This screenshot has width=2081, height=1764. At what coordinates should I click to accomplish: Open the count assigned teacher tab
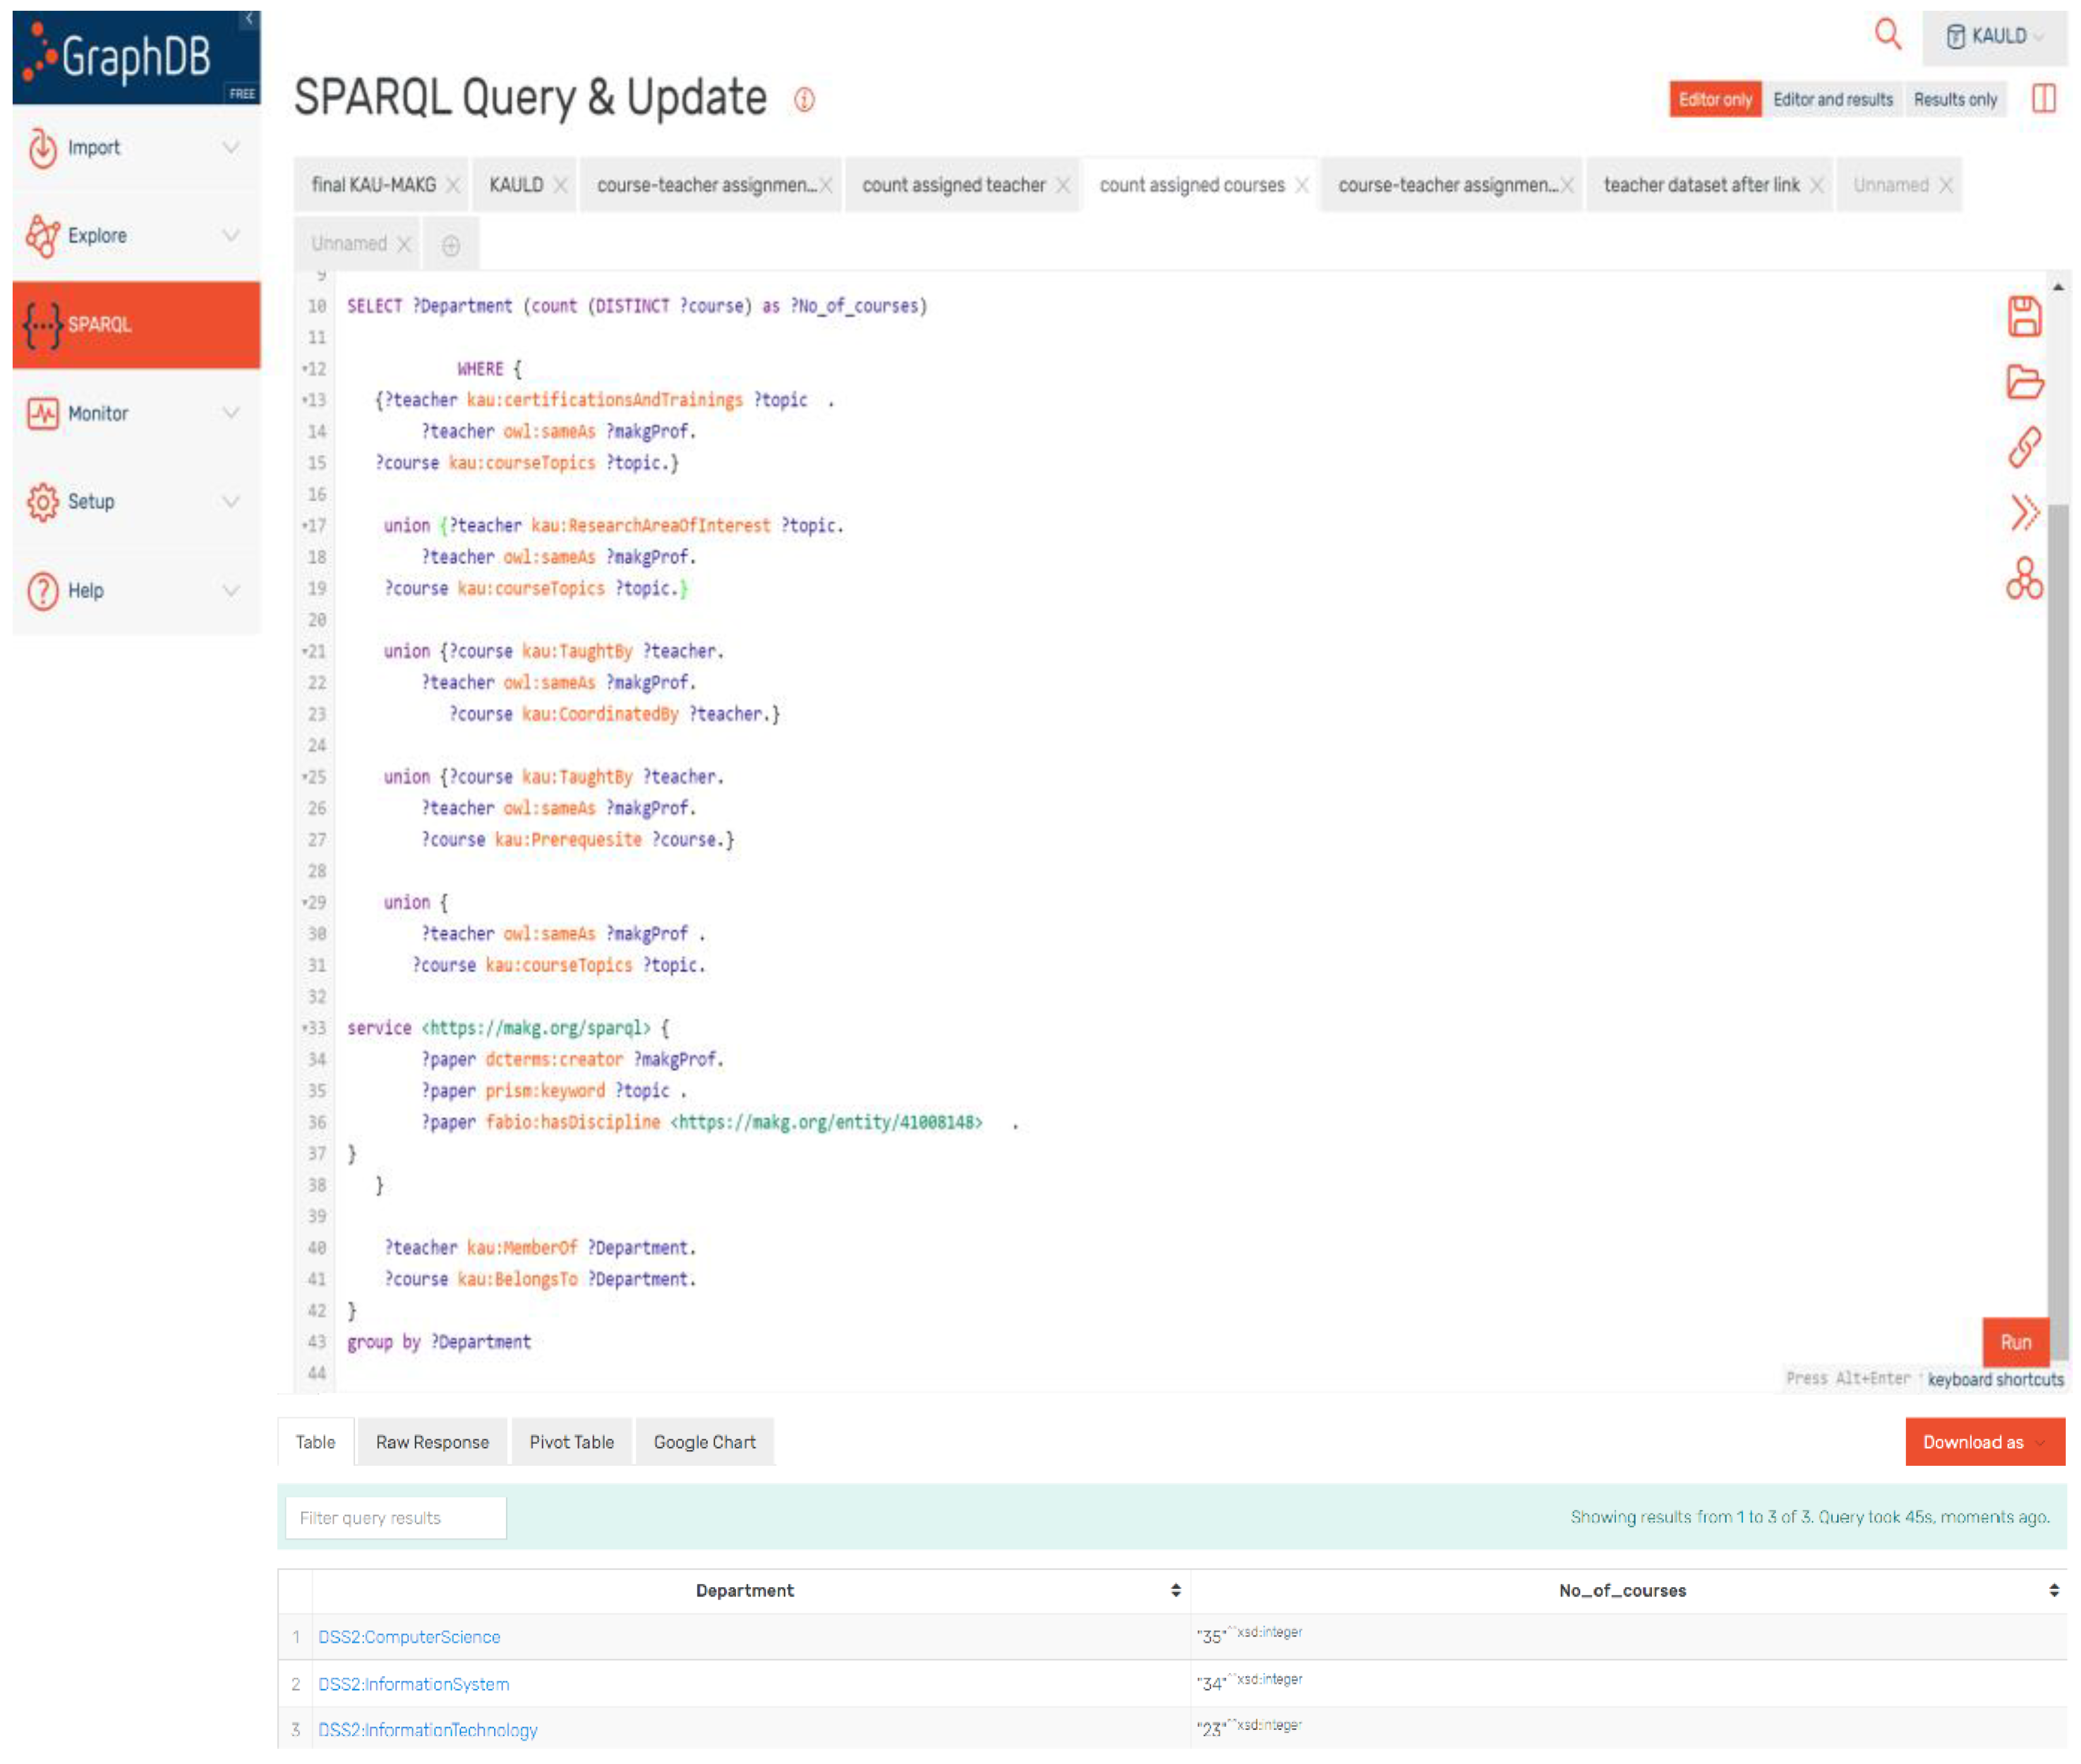953,185
